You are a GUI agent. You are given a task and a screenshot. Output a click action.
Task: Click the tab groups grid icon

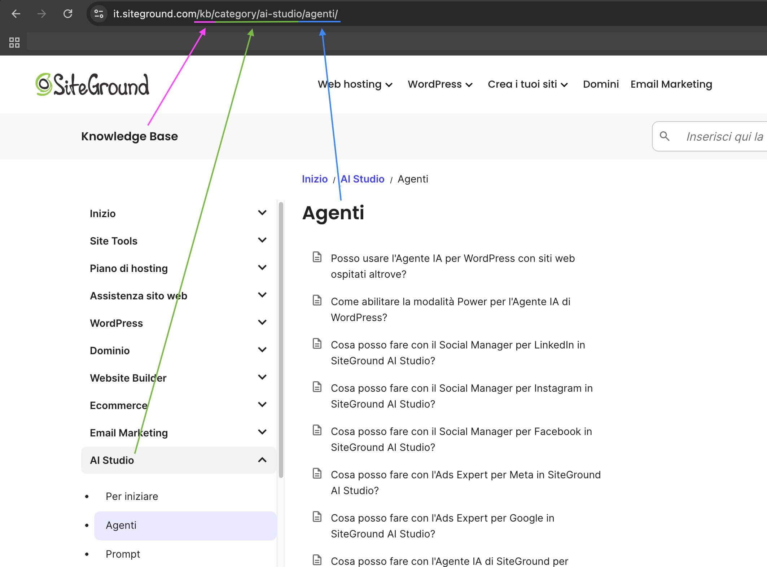14,42
